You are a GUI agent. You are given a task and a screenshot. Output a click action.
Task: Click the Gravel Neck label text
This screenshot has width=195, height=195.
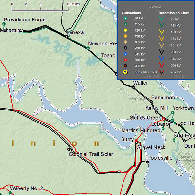click(x=151, y=147)
